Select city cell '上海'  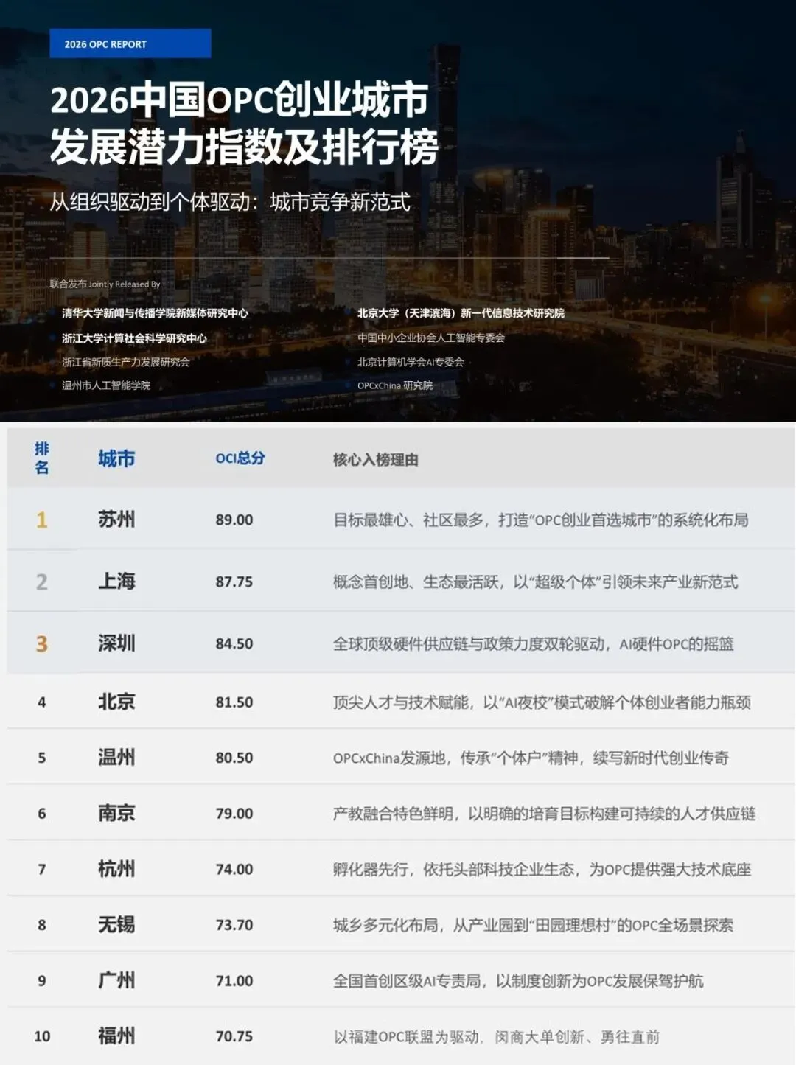116,581
